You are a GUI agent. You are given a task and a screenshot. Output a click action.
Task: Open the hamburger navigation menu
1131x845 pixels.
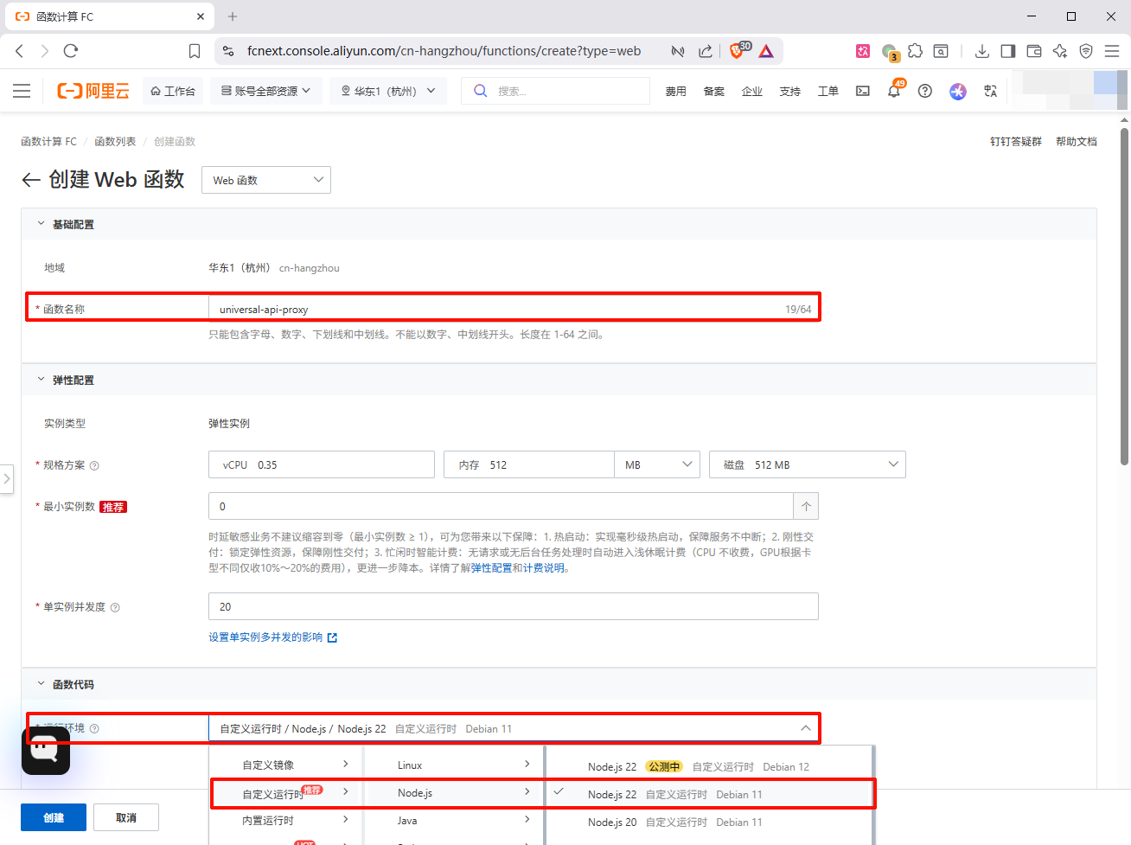coord(22,91)
